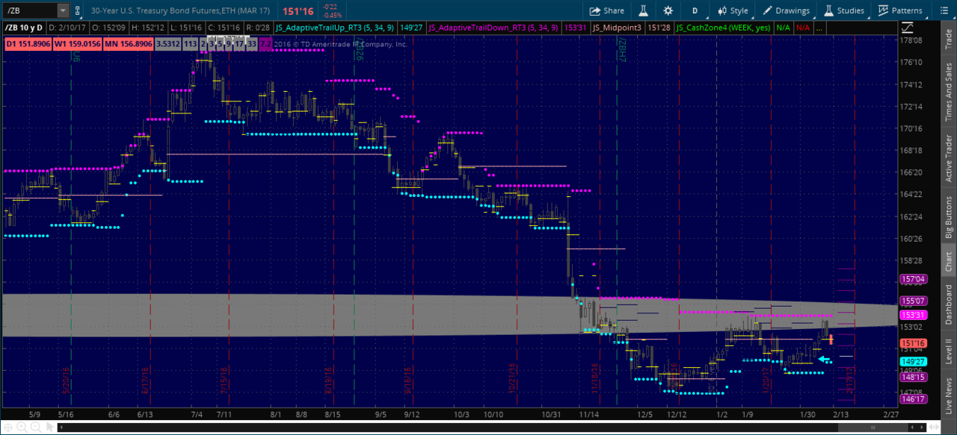Click the 153'31 AdaptiveTrailDown value
This screenshot has width=957, height=435.
coord(574,28)
